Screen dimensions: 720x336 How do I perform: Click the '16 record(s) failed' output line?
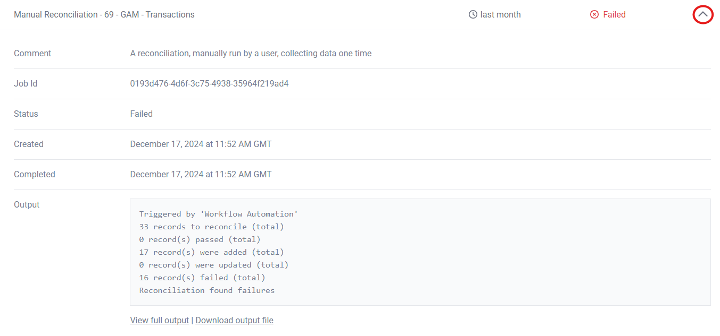[x=202, y=278]
